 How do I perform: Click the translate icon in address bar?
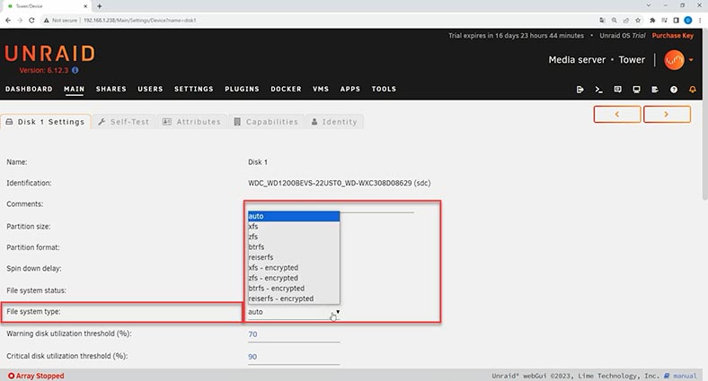point(602,21)
